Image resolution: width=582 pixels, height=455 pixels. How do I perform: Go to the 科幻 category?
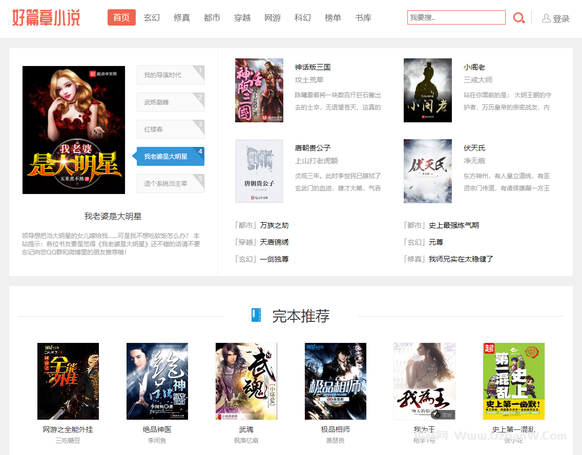click(302, 17)
